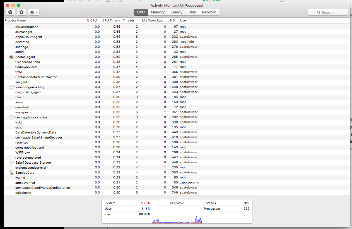This screenshot has width=352, height=229.
Task: Sort by PID column header
Action: tap(173, 20)
